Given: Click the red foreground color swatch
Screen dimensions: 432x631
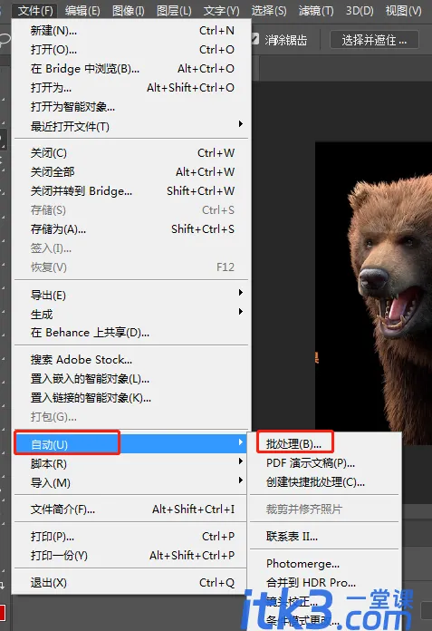Looking at the screenshot, I should (x=3, y=612).
